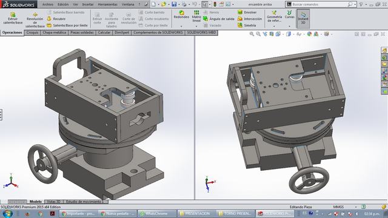
Task: Switch to the Chapa metálica tab
Action: coord(55,33)
